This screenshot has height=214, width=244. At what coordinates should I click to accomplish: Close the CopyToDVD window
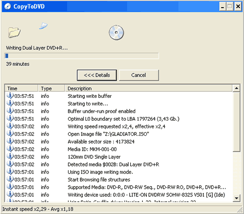click(x=238, y=7)
